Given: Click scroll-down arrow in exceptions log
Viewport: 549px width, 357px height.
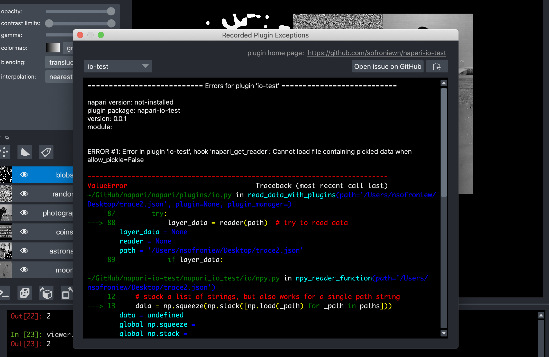Looking at the screenshot, I should coord(444,333).
